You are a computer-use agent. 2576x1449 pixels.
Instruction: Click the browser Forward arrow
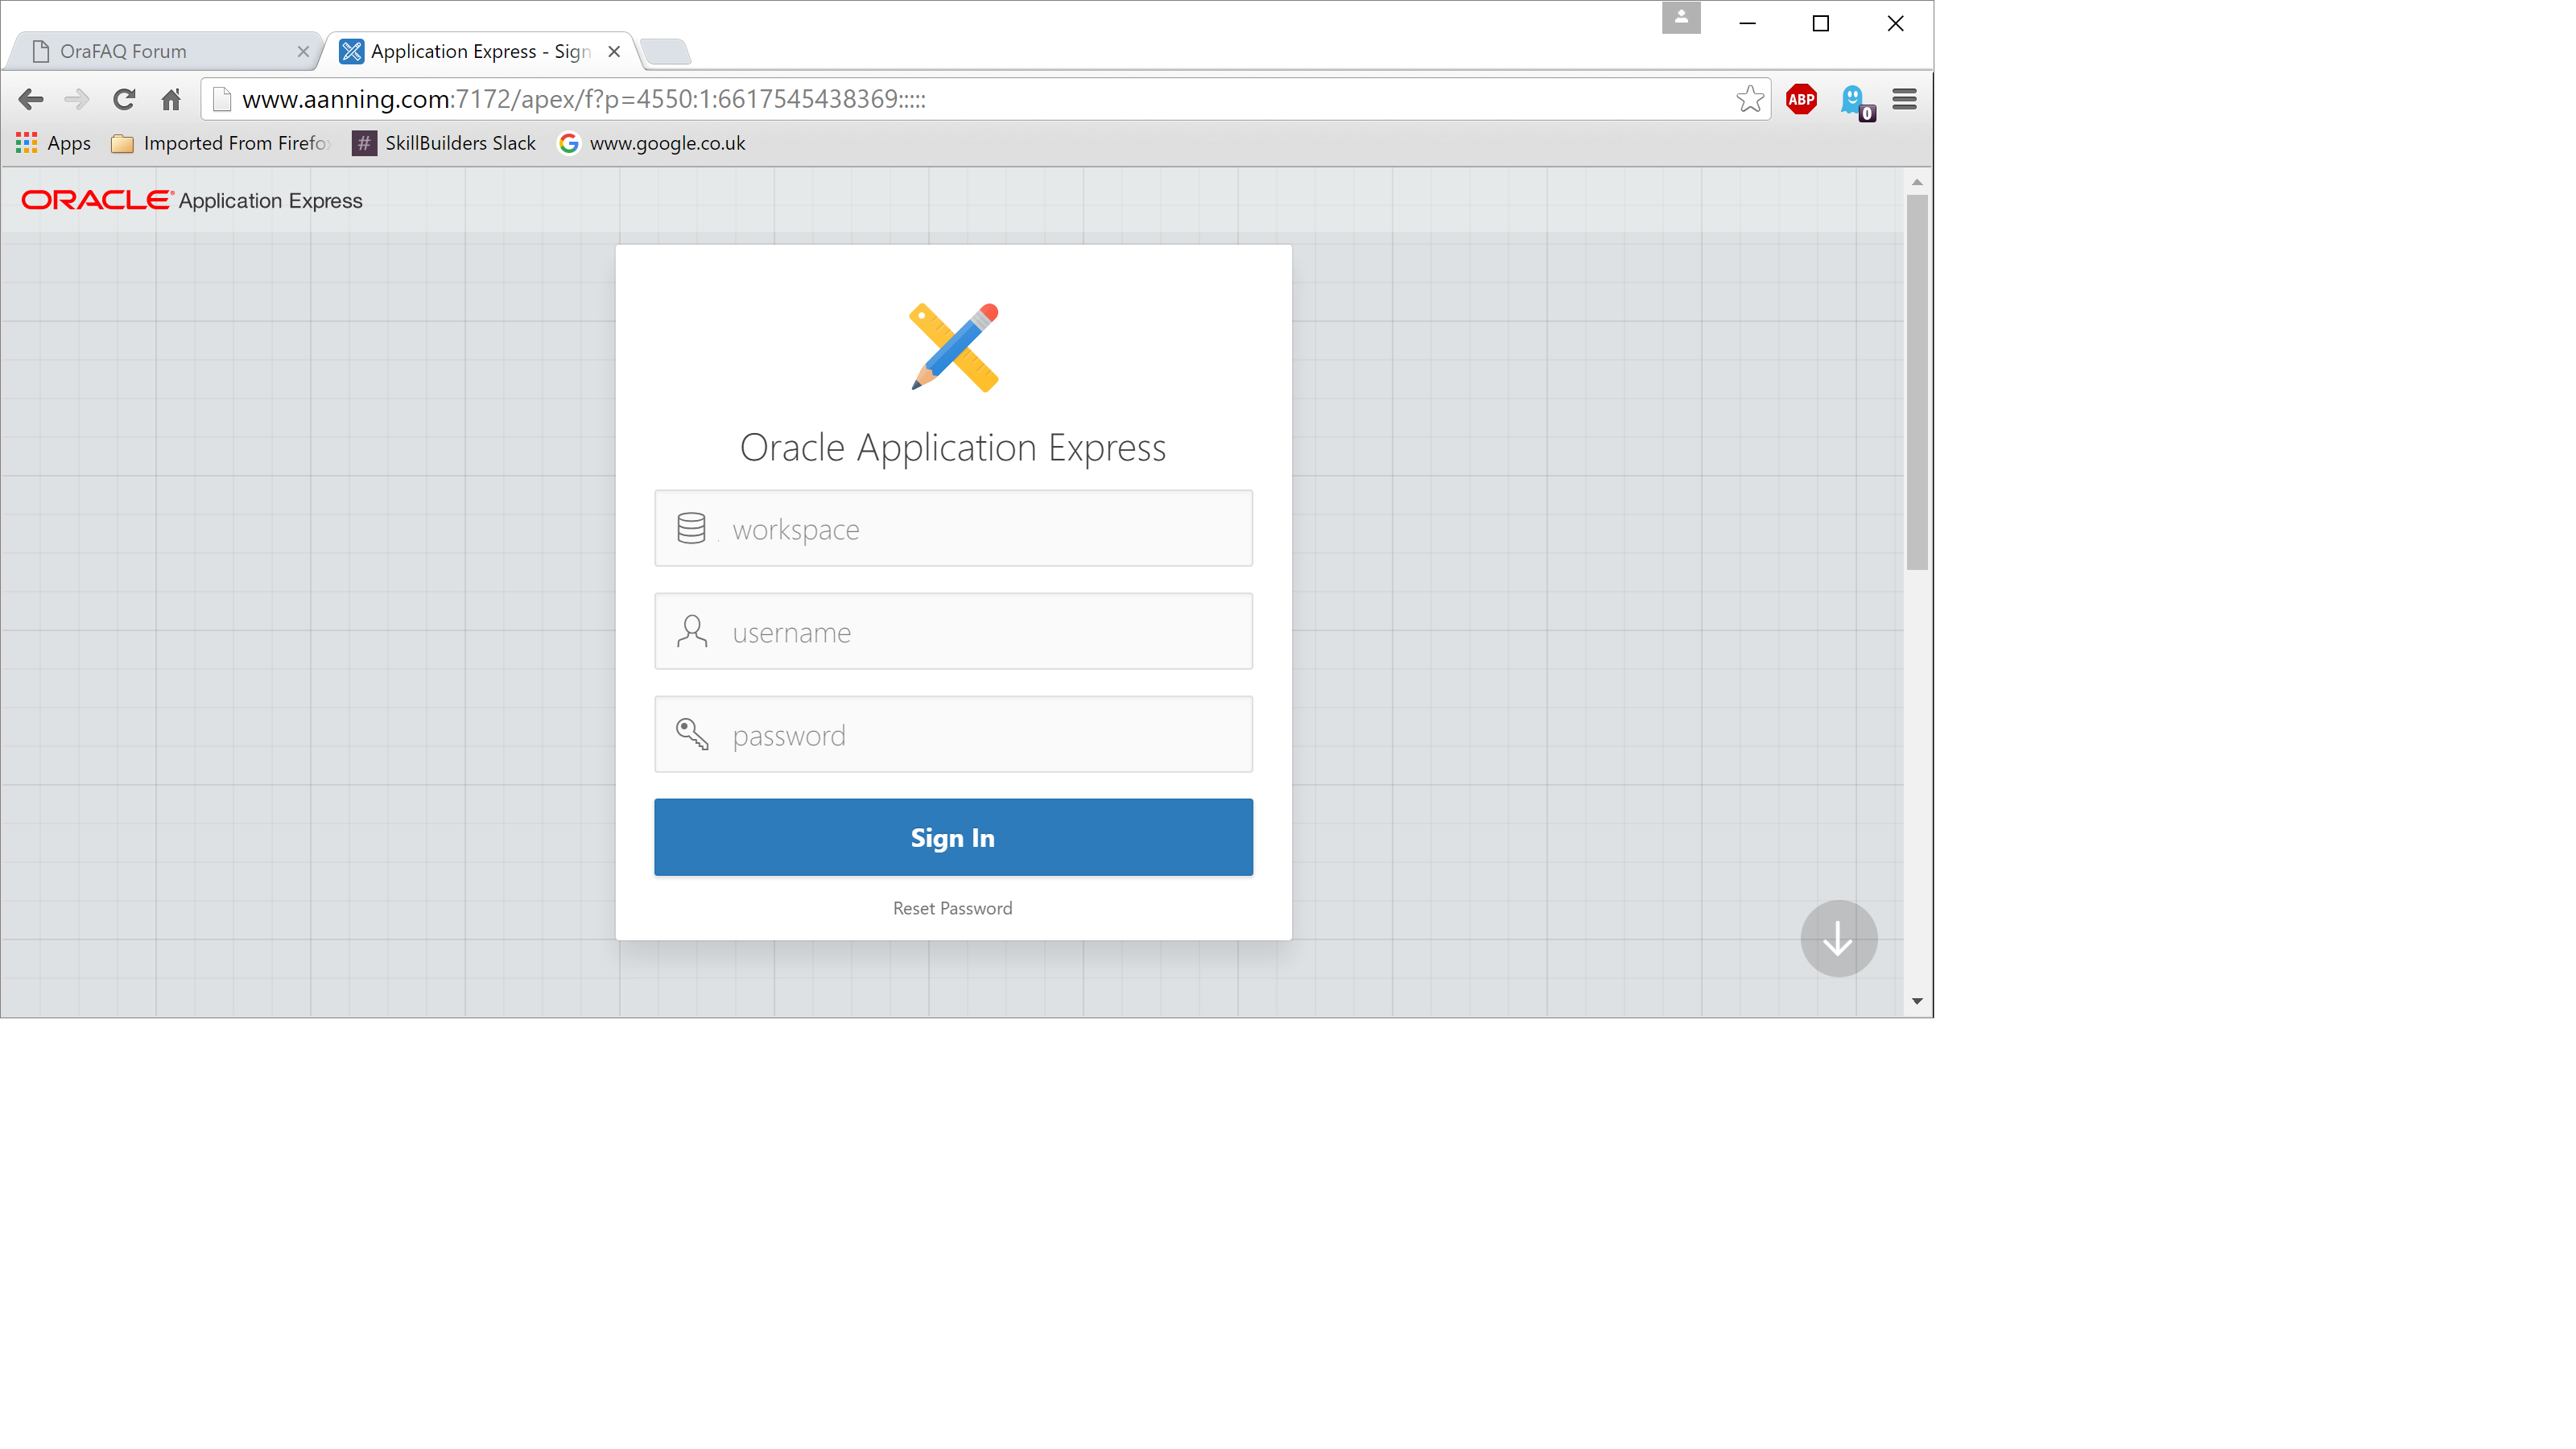pyautogui.click(x=77, y=99)
